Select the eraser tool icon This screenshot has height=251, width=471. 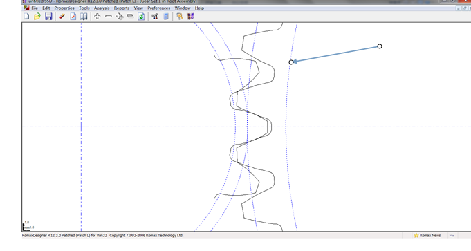pyautogui.click(x=62, y=17)
